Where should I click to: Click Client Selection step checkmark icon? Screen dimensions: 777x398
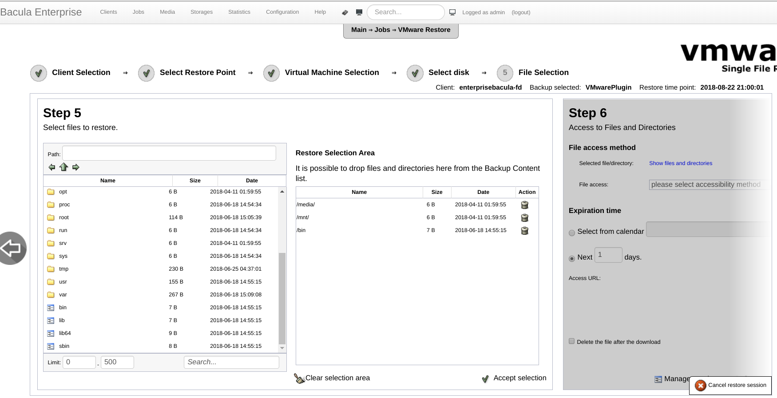[39, 73]
